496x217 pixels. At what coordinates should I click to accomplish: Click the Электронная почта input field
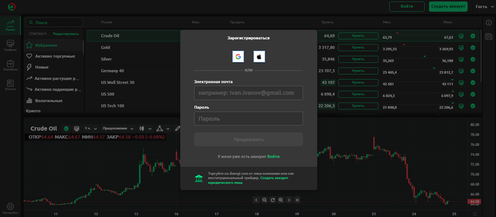(249, 93)
